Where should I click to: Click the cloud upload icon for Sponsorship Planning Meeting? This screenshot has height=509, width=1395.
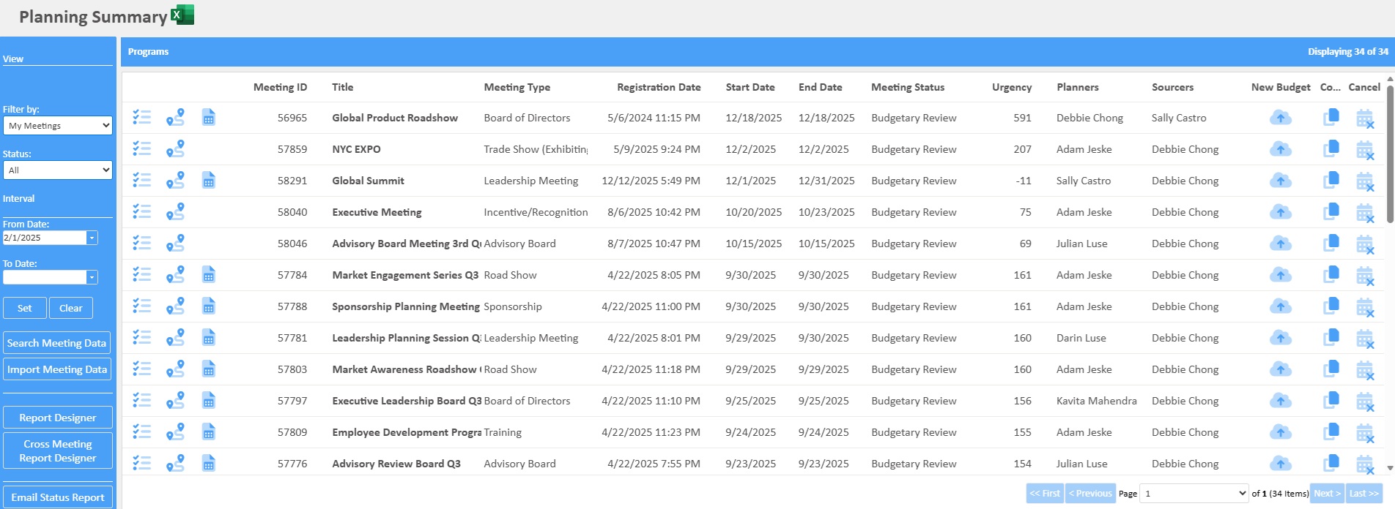pos(1280,306)
